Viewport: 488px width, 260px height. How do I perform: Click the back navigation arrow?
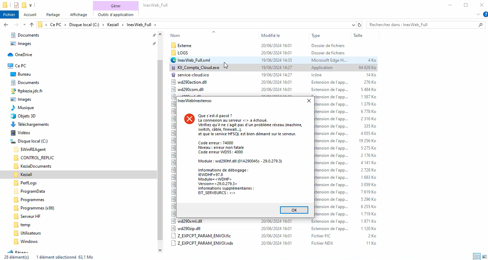click(x=6, y=25)
